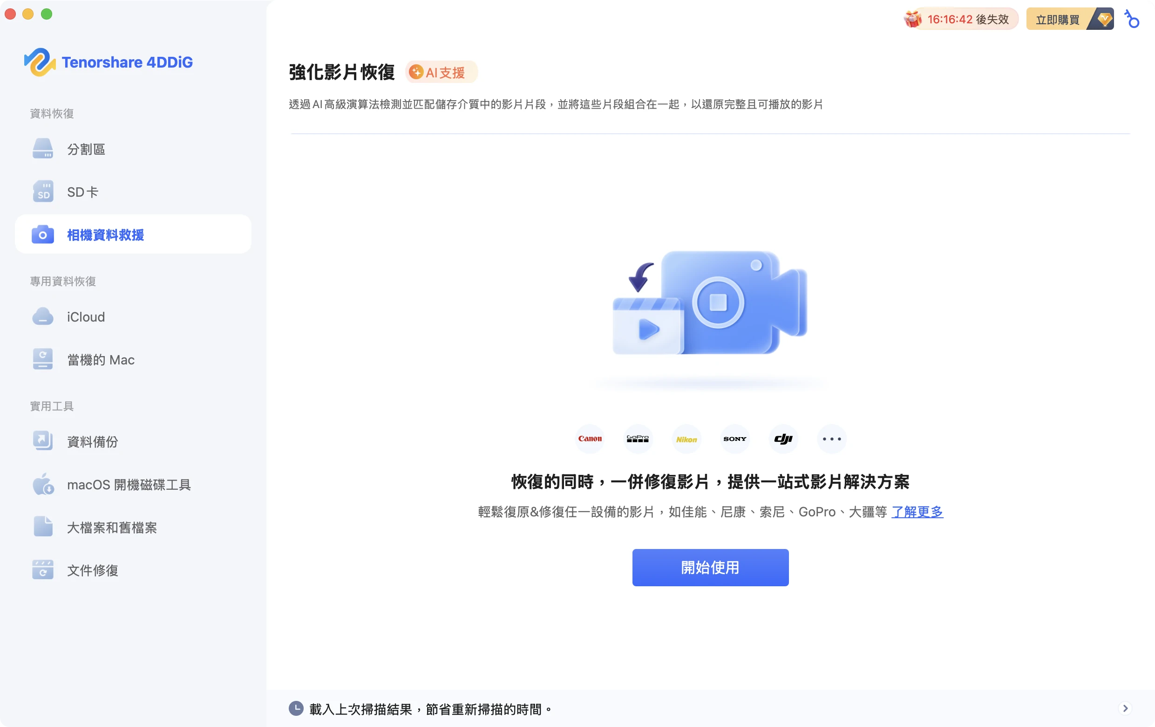The image size is (1155, 727).
Task: Minimize the window with yellow button
Action: click(28, 14)
